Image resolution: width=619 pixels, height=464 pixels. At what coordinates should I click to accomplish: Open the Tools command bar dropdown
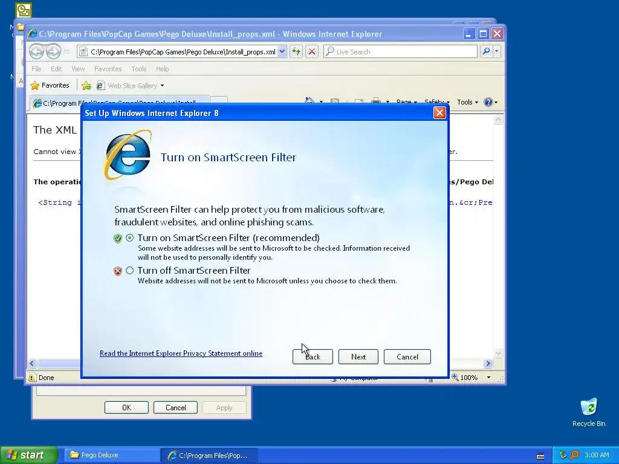467,102
